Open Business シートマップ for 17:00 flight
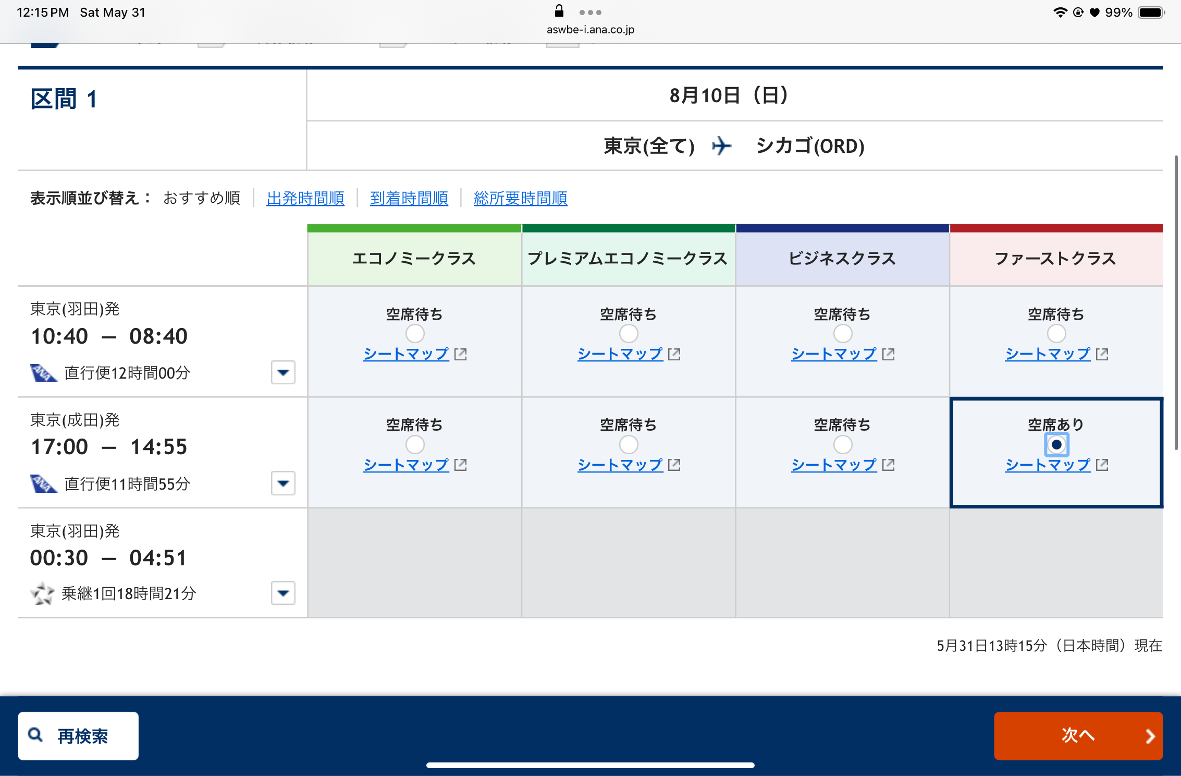Screen dimensions: 1181x776 834,465
